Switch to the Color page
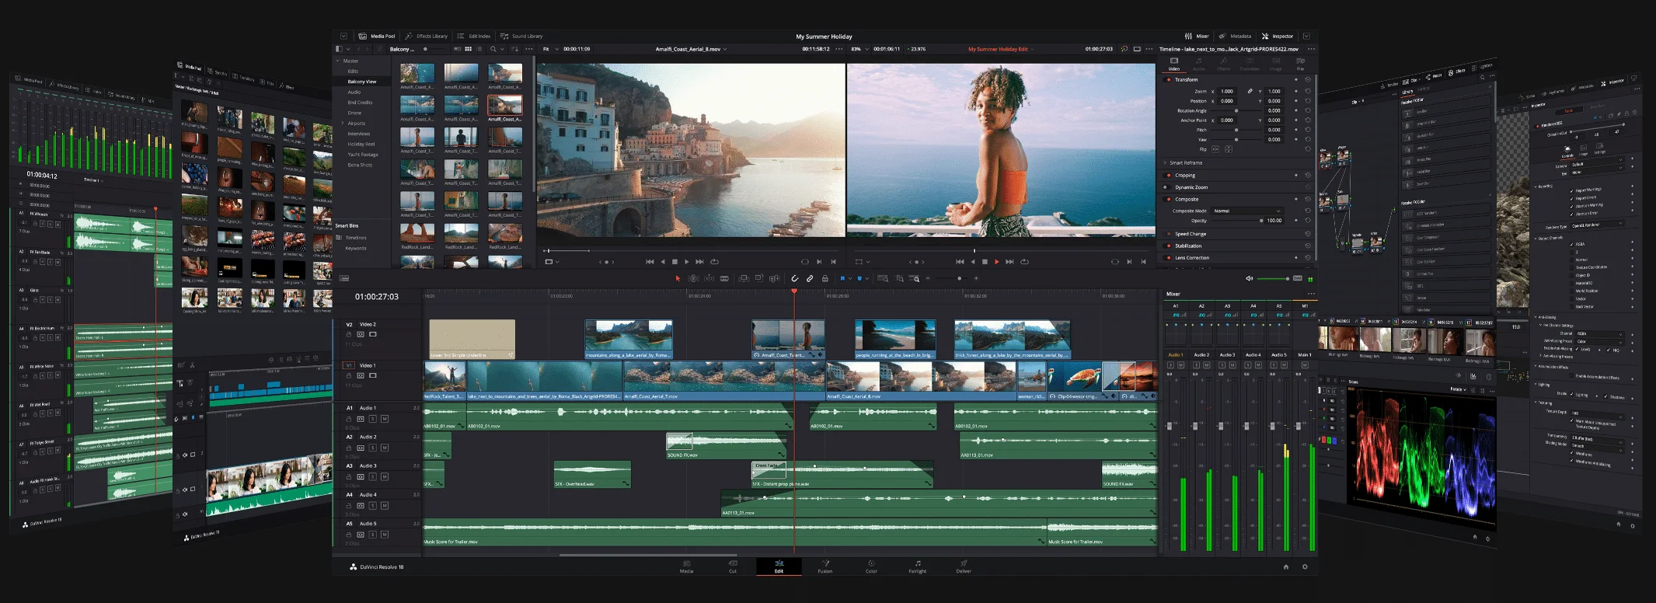Image resolution: width=1656 pixels, height=603 pixels. (x=871, y=566)
